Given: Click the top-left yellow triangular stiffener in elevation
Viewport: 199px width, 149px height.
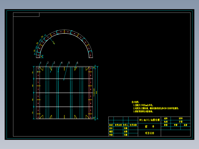Looking at the screenshot, I should click(42, 69).
